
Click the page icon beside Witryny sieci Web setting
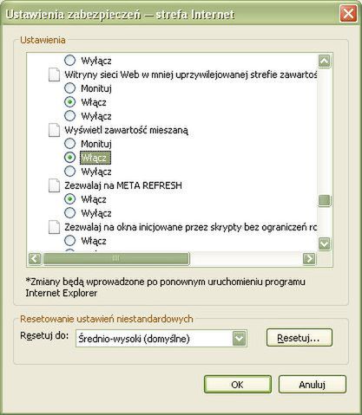(x=54, y=75)
